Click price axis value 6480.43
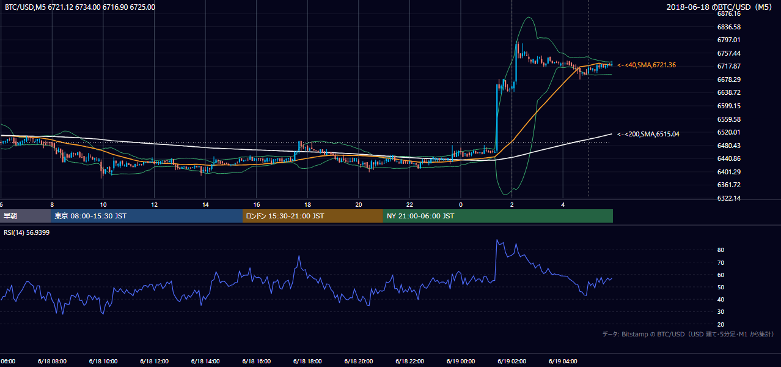 click(728, 146)
